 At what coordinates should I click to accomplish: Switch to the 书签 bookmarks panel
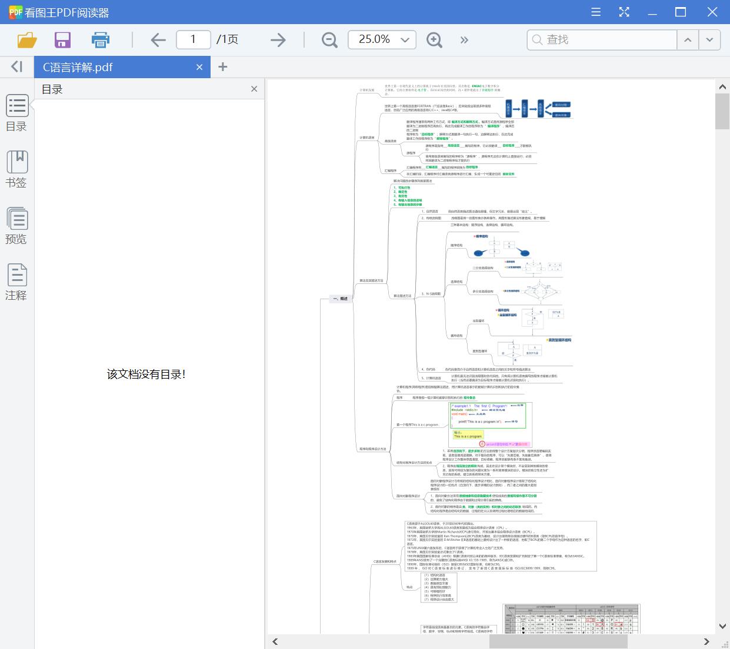click(x=16, y=169)
